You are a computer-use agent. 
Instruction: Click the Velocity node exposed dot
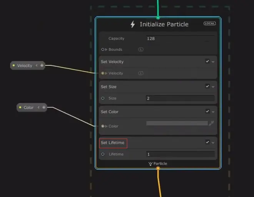pos(14,65)
